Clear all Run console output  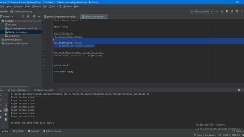click(6, 119)
